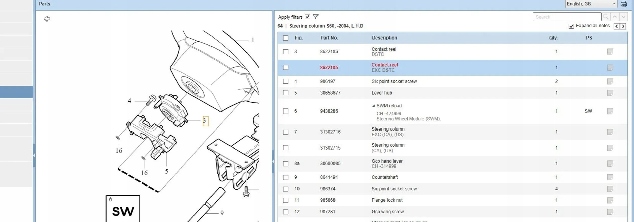Image resolution: width=634 pixels, height=222 pixels.
Task: Jump to previous search result arrow
Action: [x=615, y=17]
